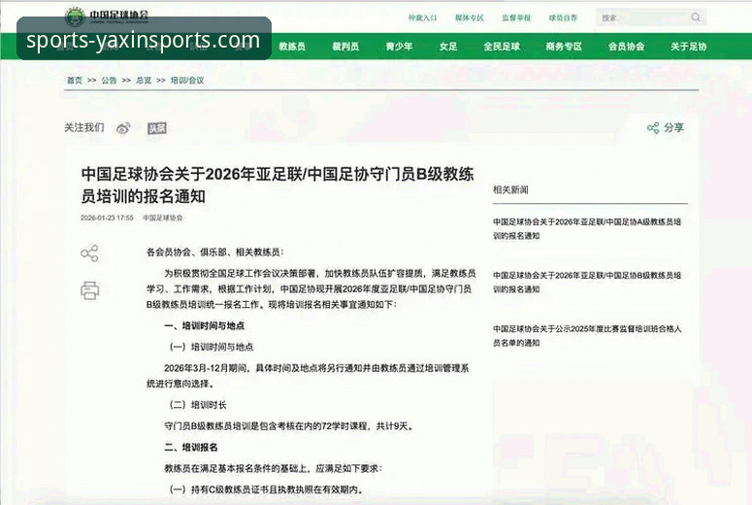Go to 首页 in the breadcrumb
The height and width of the screenshot is (505, 752).
coord(75,81)
